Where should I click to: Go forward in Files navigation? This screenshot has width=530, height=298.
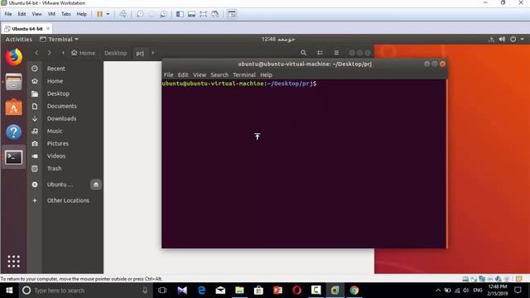(50, 53)
